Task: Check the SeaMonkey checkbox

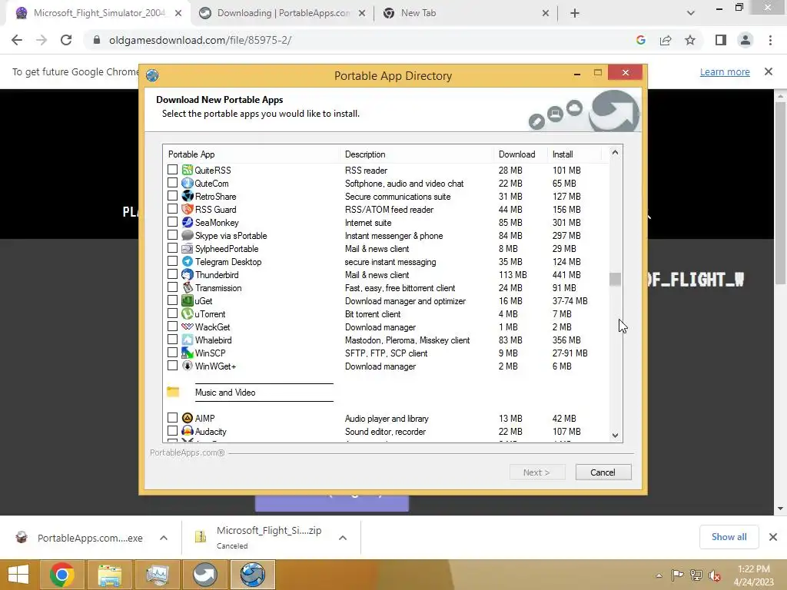Action: pyautogui.click(x=172, y=222)
